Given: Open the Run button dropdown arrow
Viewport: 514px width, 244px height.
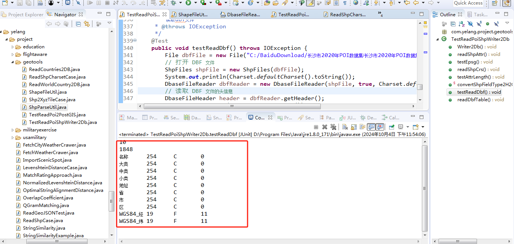Looking at the screenshot, I should pos(195,3).
